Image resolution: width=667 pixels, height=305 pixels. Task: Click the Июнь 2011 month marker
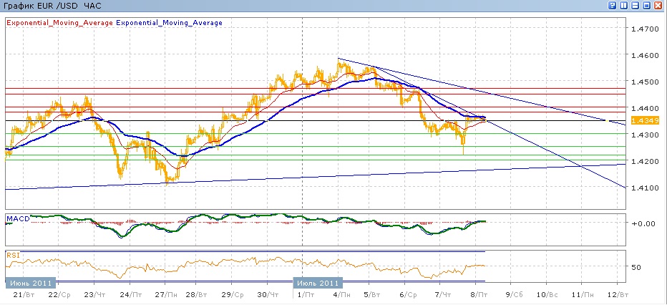(x=31, y=283)
